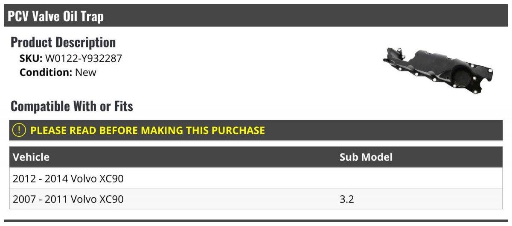Select the 2012 - 2014 Volvo XC90 row
The width and height of the screenshot is (512, 226).
[256, 178]
